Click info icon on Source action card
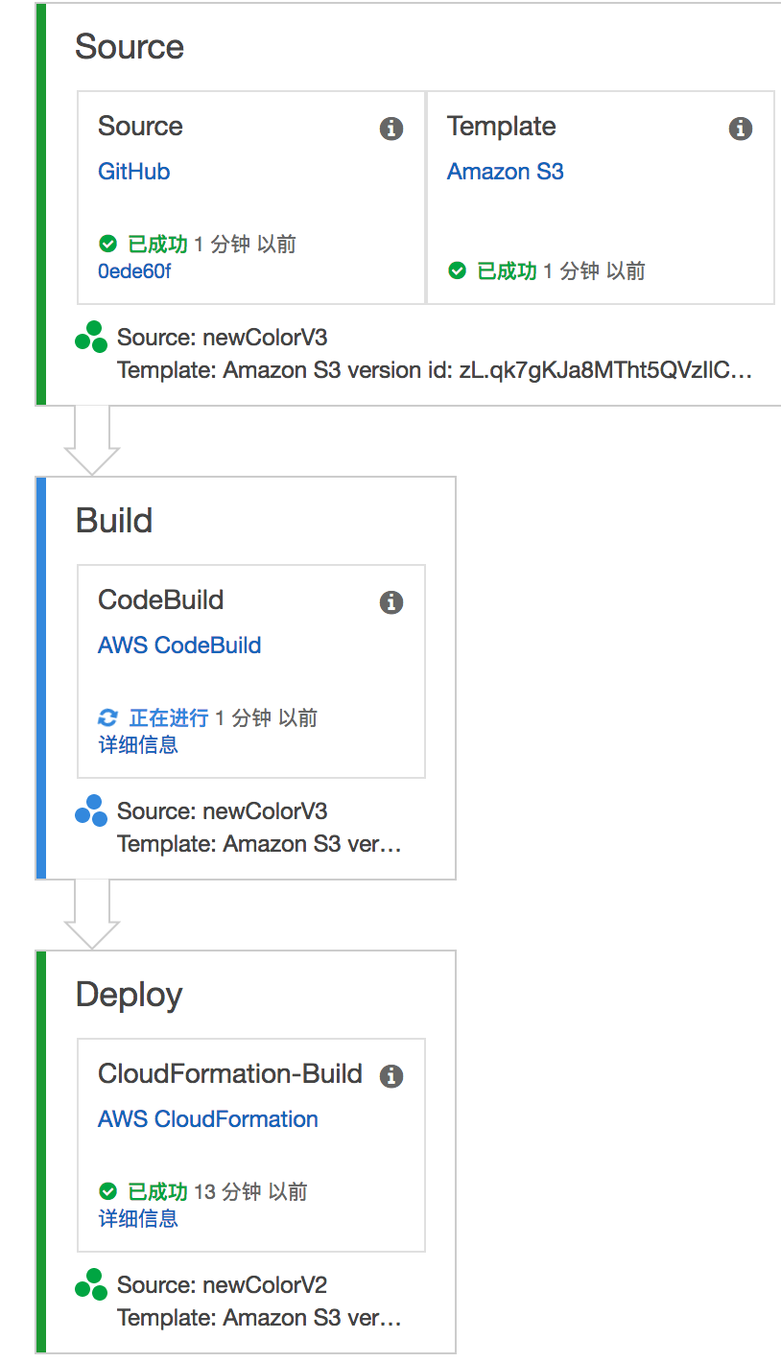This screenshot has width=781, height=1362. pos(391,129)
